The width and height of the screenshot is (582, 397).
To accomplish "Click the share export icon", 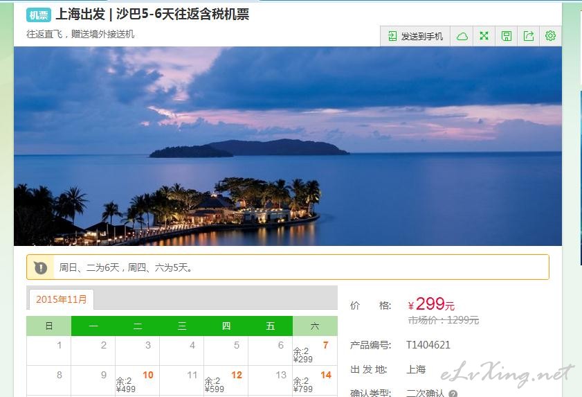I will pyautogui.click(x=529, y=36).
